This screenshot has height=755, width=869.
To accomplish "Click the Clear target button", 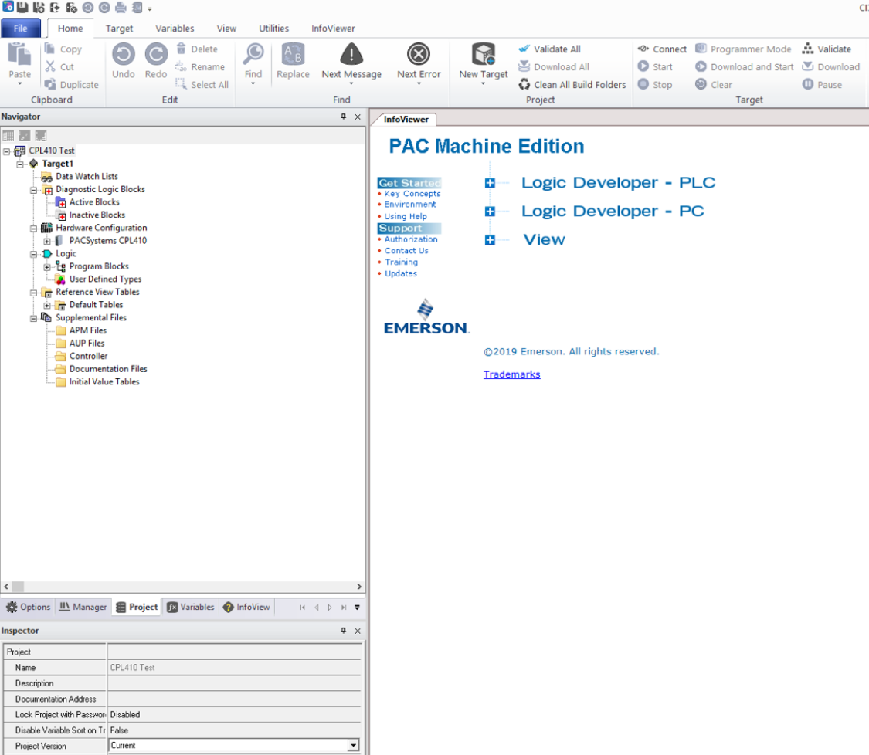I will (714, 84).
